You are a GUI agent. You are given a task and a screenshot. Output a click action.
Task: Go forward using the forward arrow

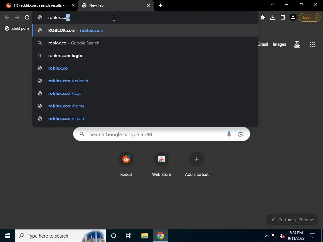coord(17,18)
